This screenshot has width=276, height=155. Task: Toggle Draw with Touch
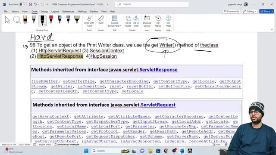pos(89,21)
